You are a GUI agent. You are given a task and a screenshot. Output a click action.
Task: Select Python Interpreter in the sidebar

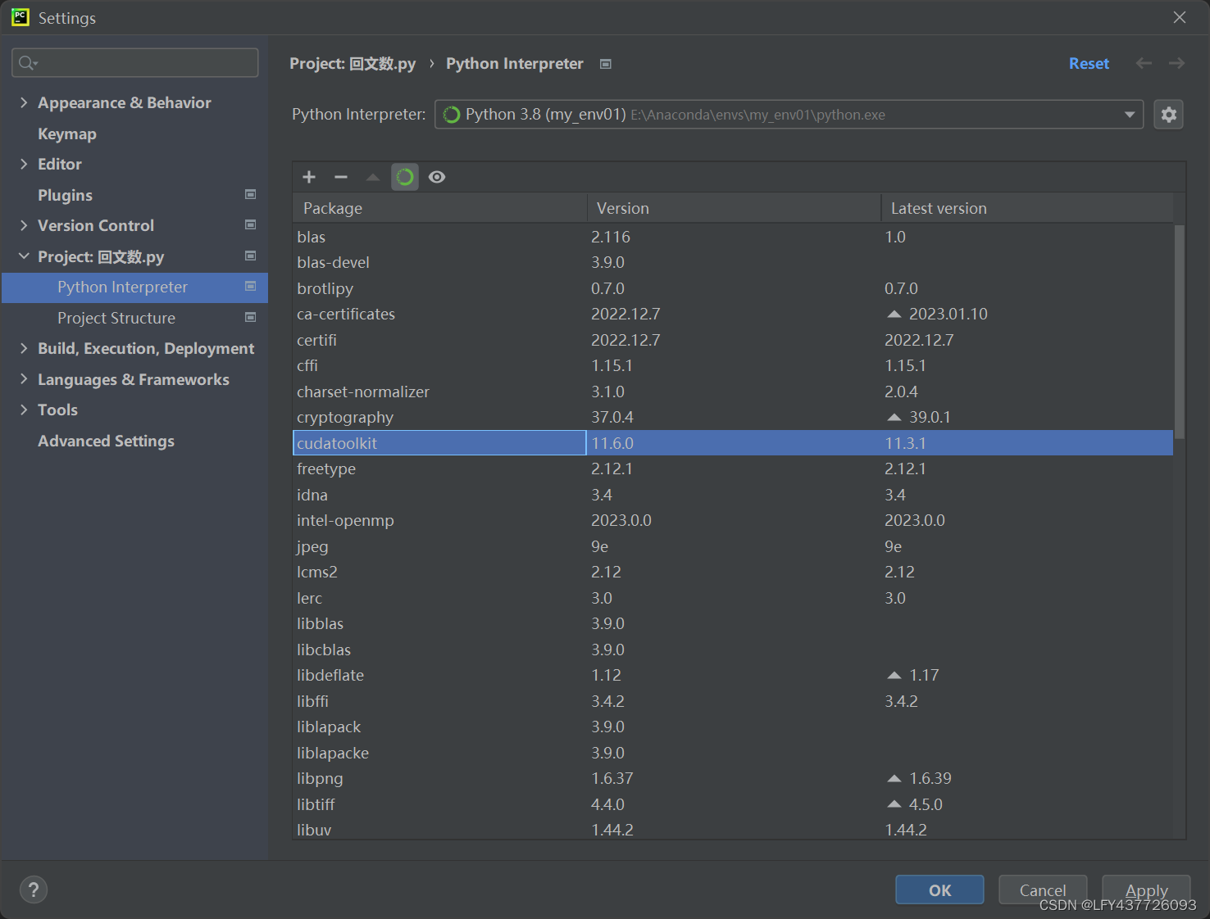coord(134,287)
